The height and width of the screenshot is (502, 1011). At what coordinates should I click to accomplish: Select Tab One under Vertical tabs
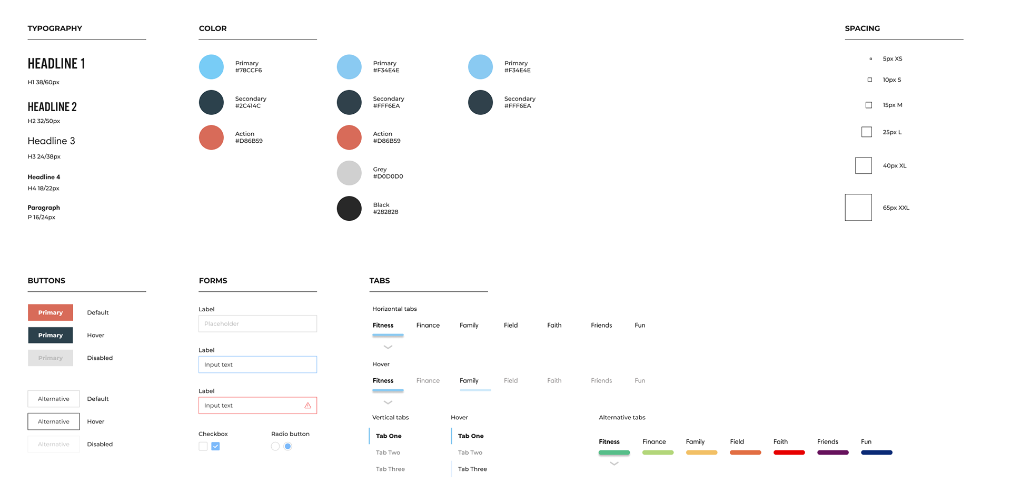(x=389, y=436)
